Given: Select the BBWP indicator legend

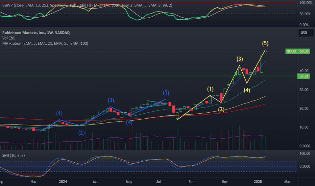Looking at the screenshot, I should tap(87, 5).
